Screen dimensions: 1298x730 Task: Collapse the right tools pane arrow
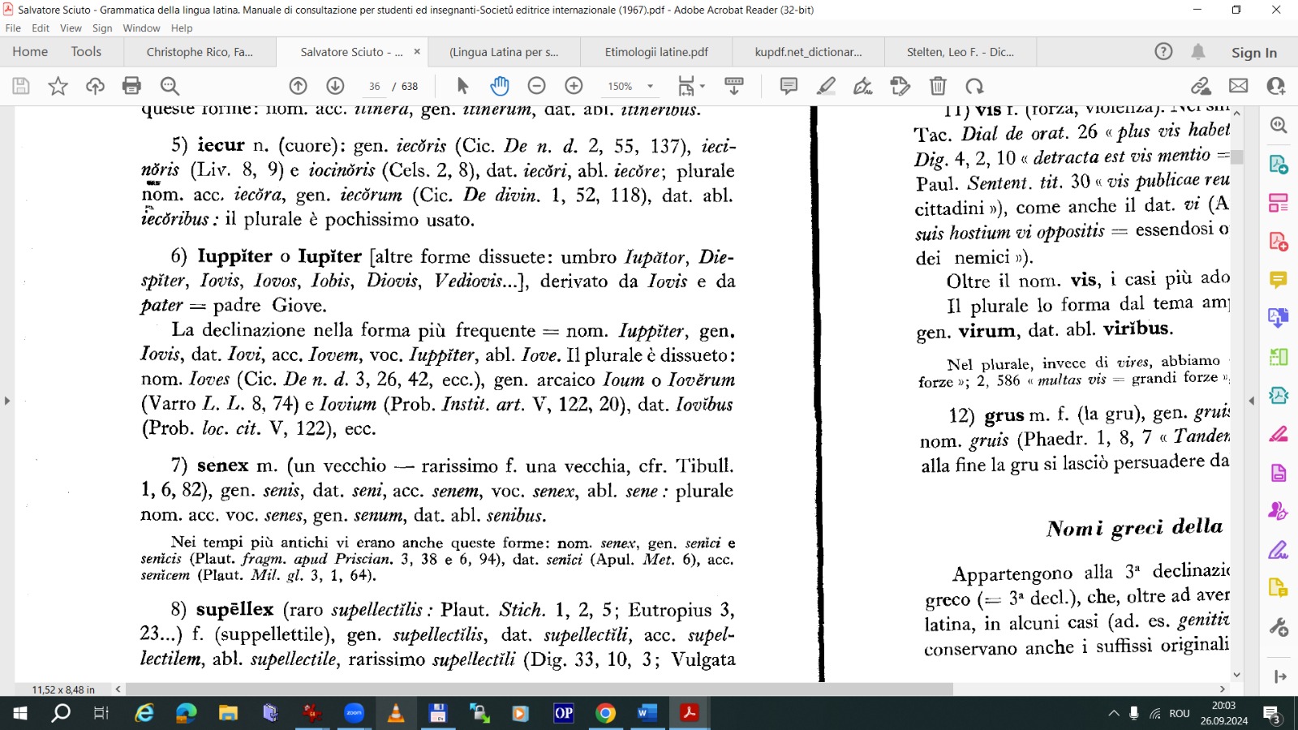click(1252, 401)
